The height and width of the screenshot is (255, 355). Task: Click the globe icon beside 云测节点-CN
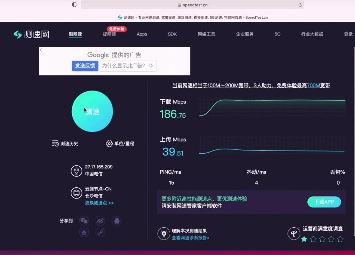click(77, 193)
